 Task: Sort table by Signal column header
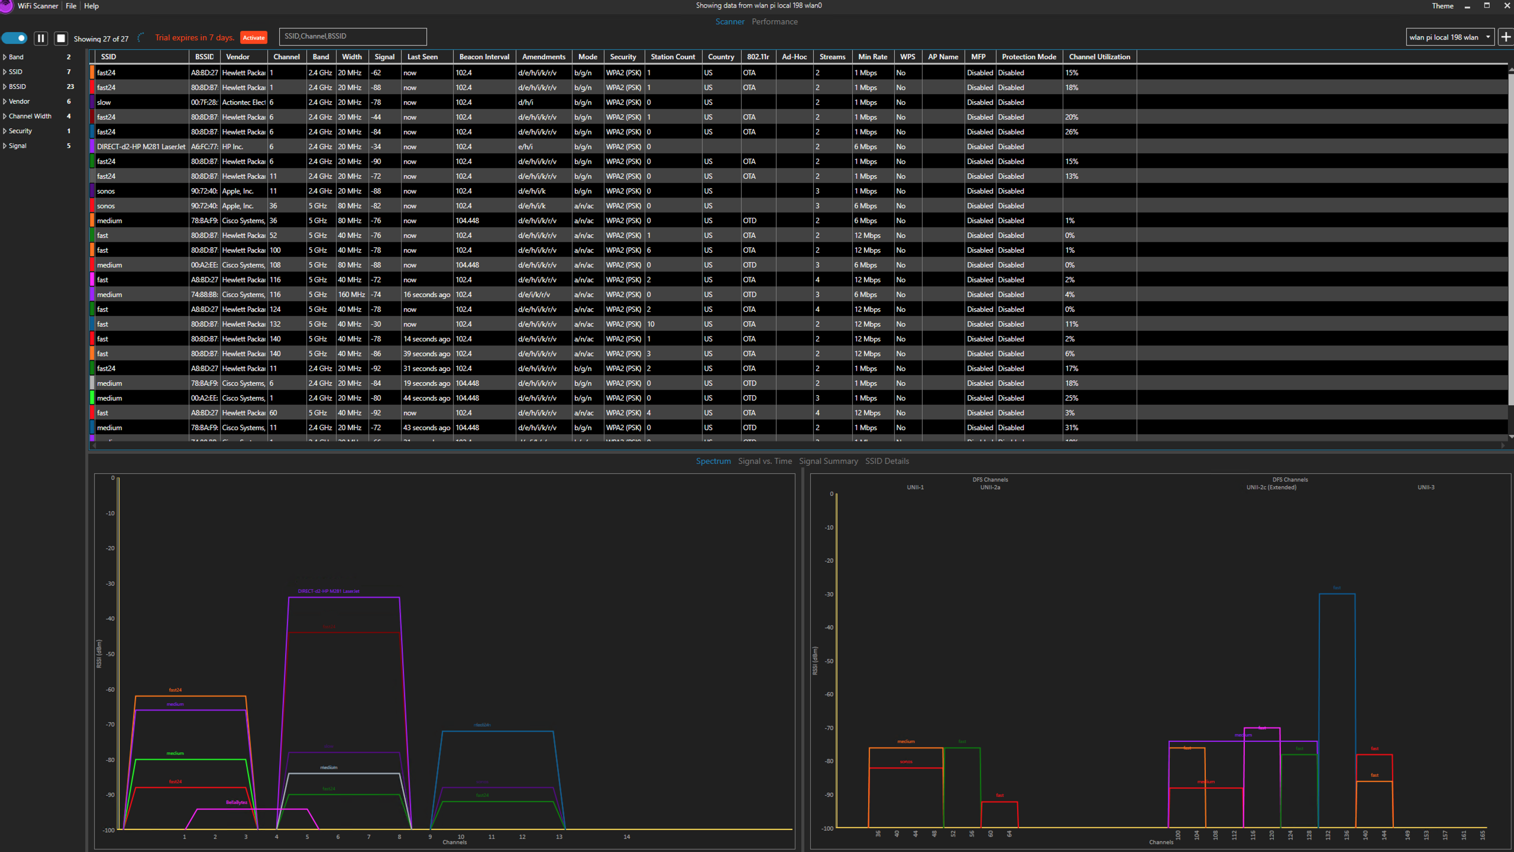coord(384,57)
